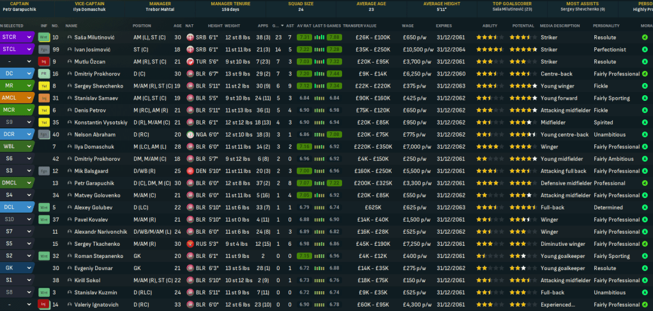Sort the table by Wage column
Image resolution: width=653 pixels, height=311 pixels.
pyautogui.click(x=408, y=26)
